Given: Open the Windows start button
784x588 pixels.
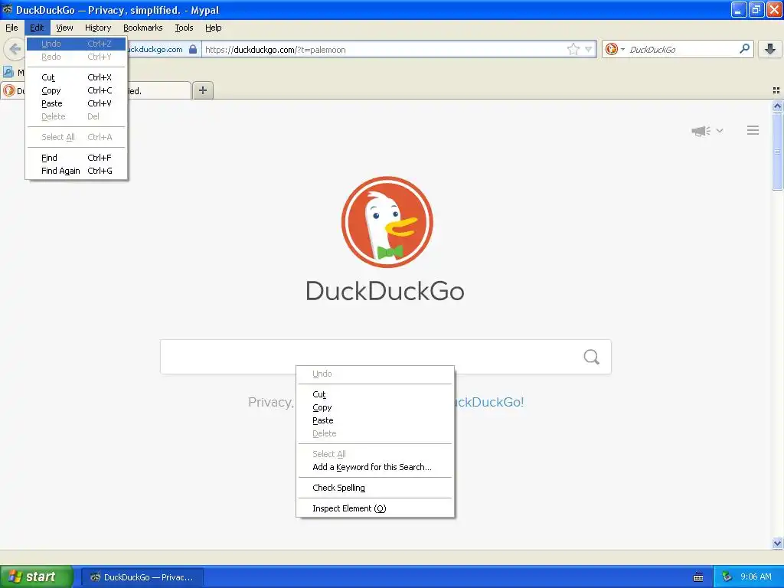Looking at the screenshot, I should [x=37, y=577].
